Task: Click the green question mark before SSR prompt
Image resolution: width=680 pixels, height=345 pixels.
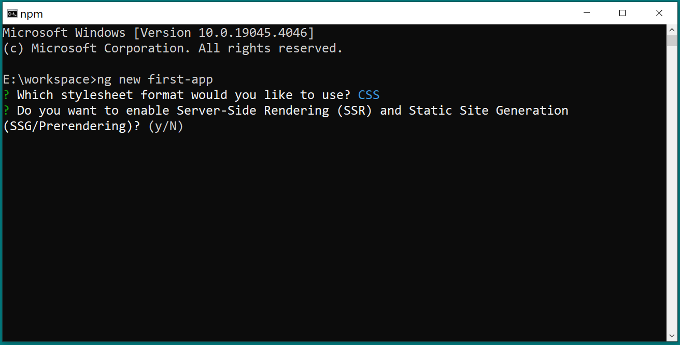Action: 6,111
